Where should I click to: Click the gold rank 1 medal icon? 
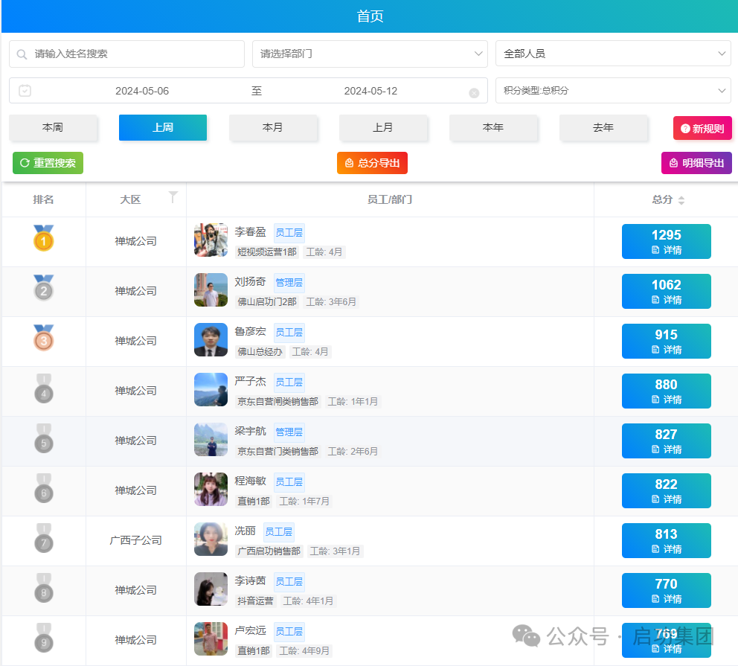point(44,240)
